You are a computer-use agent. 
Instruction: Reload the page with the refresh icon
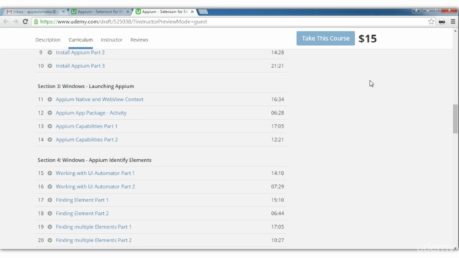click(x=25, y=21)
